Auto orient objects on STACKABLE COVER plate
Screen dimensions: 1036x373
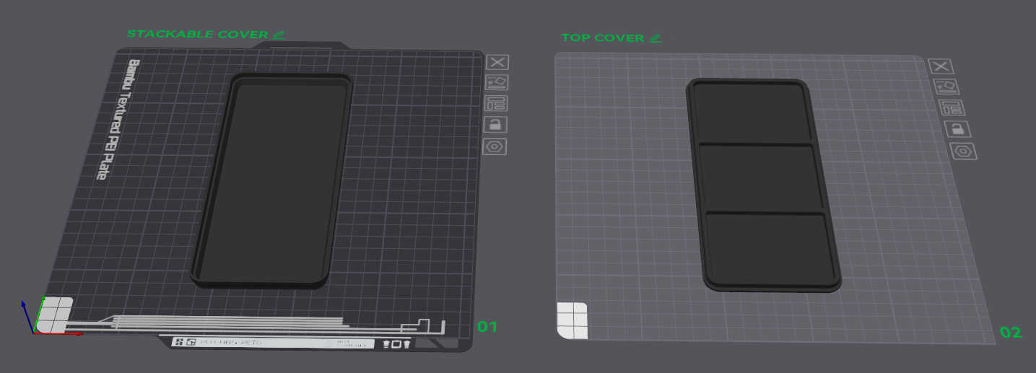(x=497, y=82)
